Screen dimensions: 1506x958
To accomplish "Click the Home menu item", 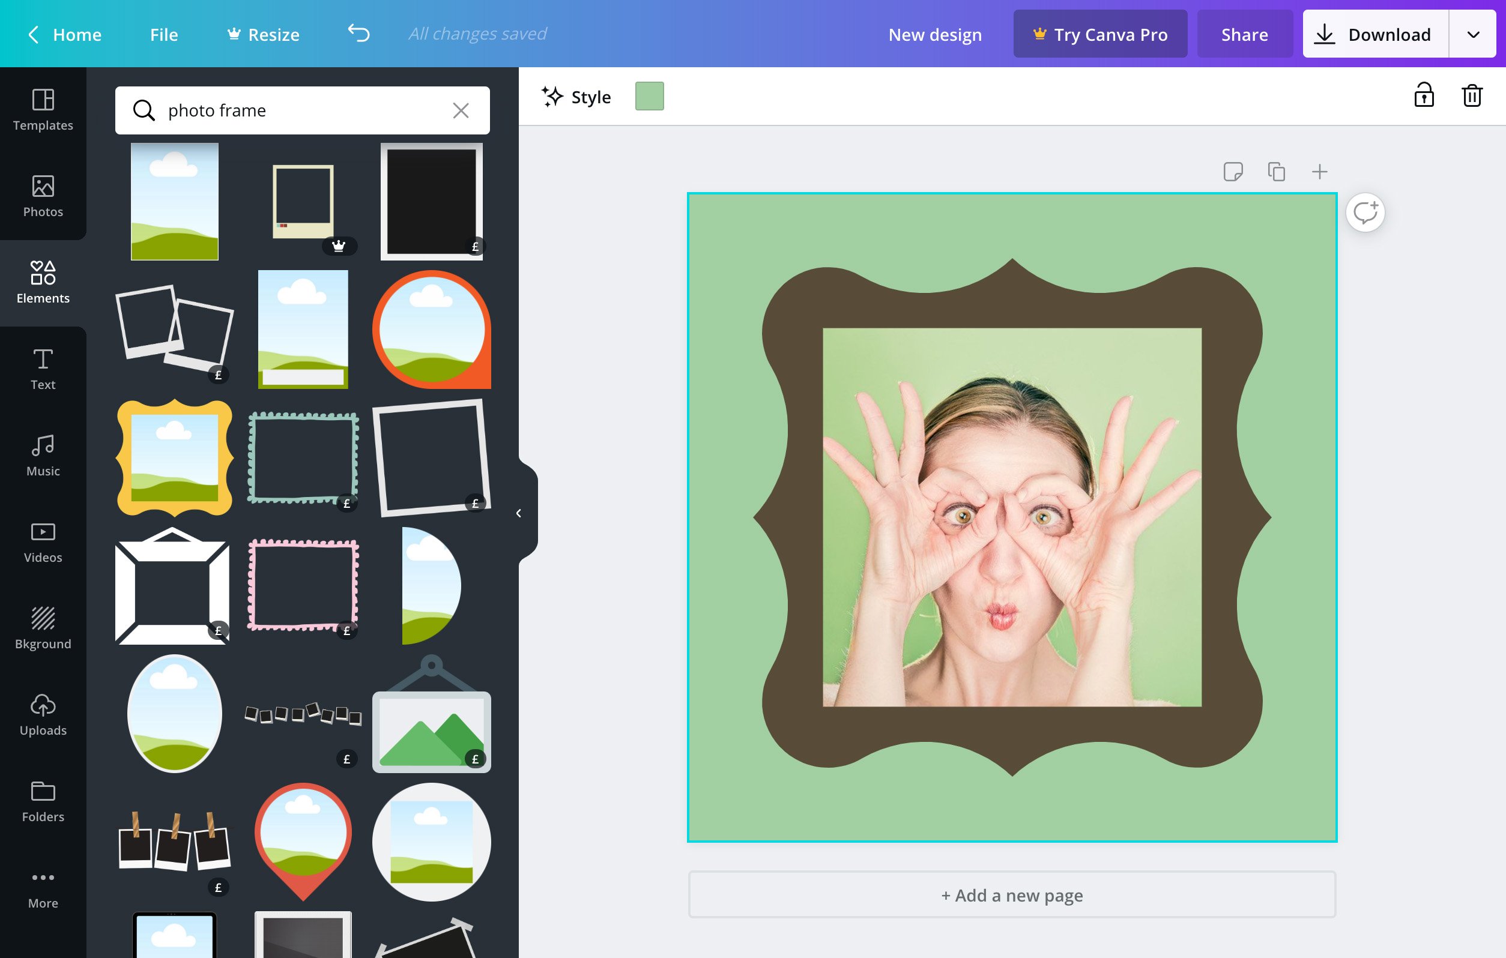I will pos(78,33).
